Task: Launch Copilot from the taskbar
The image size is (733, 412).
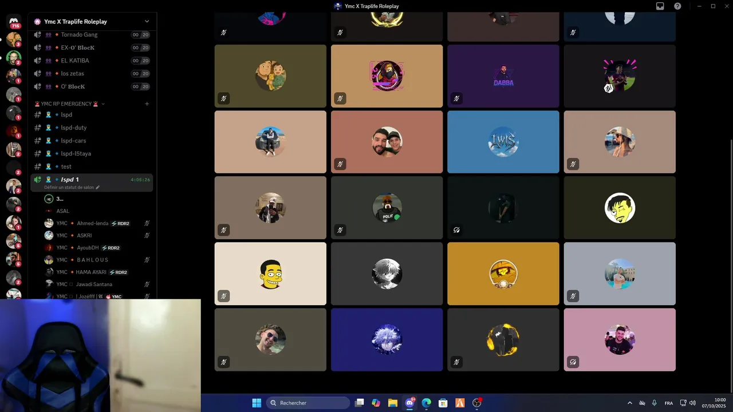Action: 376,403
